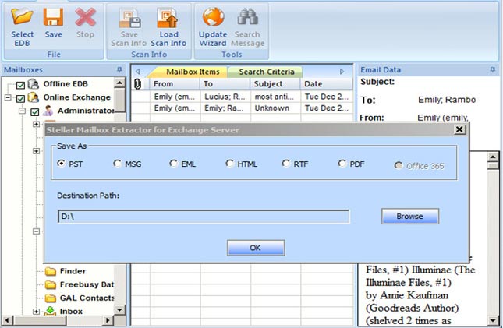Select the Finder folder label
This screenshot has width=503, height=328.
coord(73,271)
